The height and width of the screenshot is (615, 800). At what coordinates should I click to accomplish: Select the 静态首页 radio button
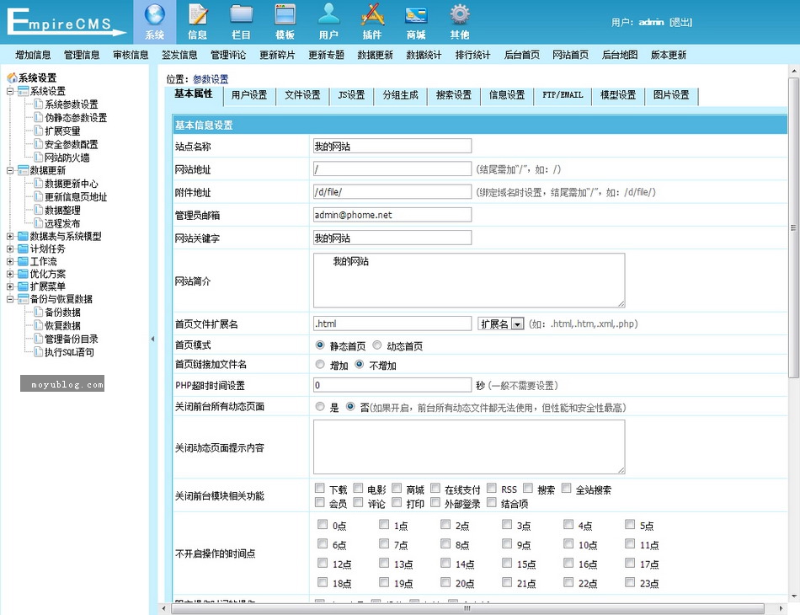click(x=320, y=345)
